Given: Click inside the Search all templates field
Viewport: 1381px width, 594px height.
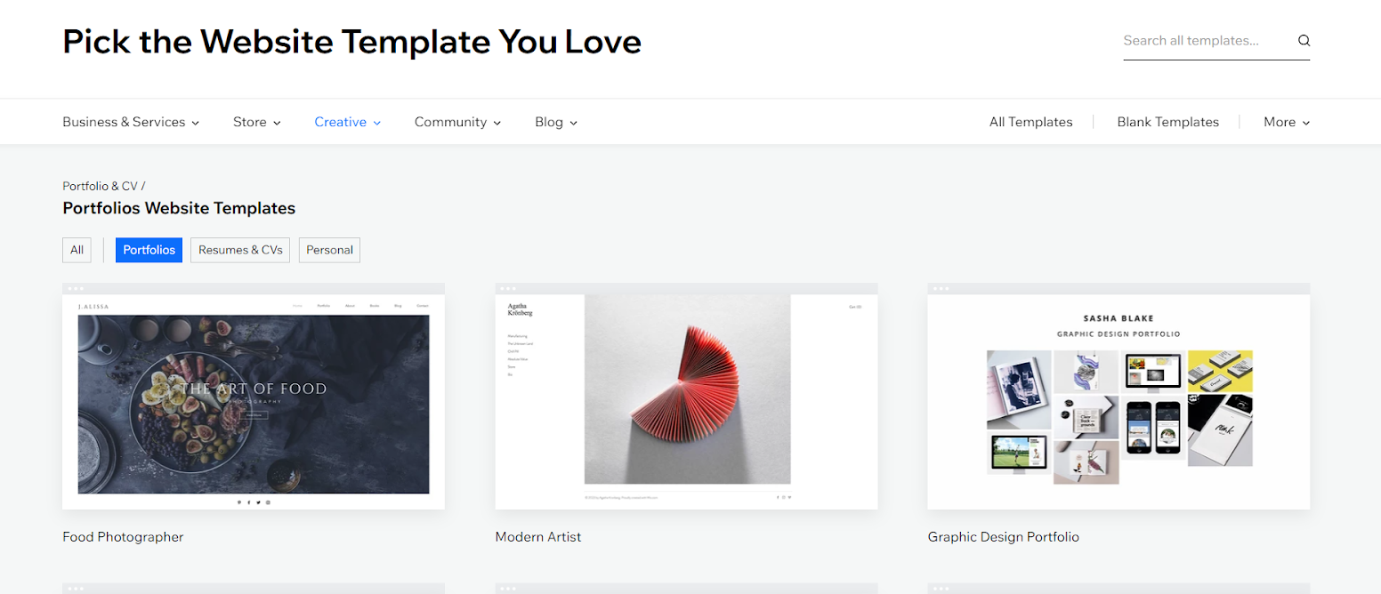Looking at the screenshot, I should coord(1201,41).
